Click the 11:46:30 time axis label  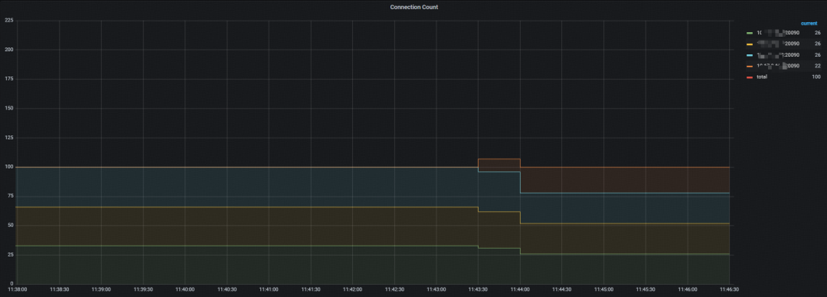point(730,289)
